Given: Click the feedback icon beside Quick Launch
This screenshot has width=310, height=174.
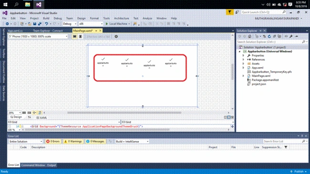Looking at the screenshot, I should 237,12.
